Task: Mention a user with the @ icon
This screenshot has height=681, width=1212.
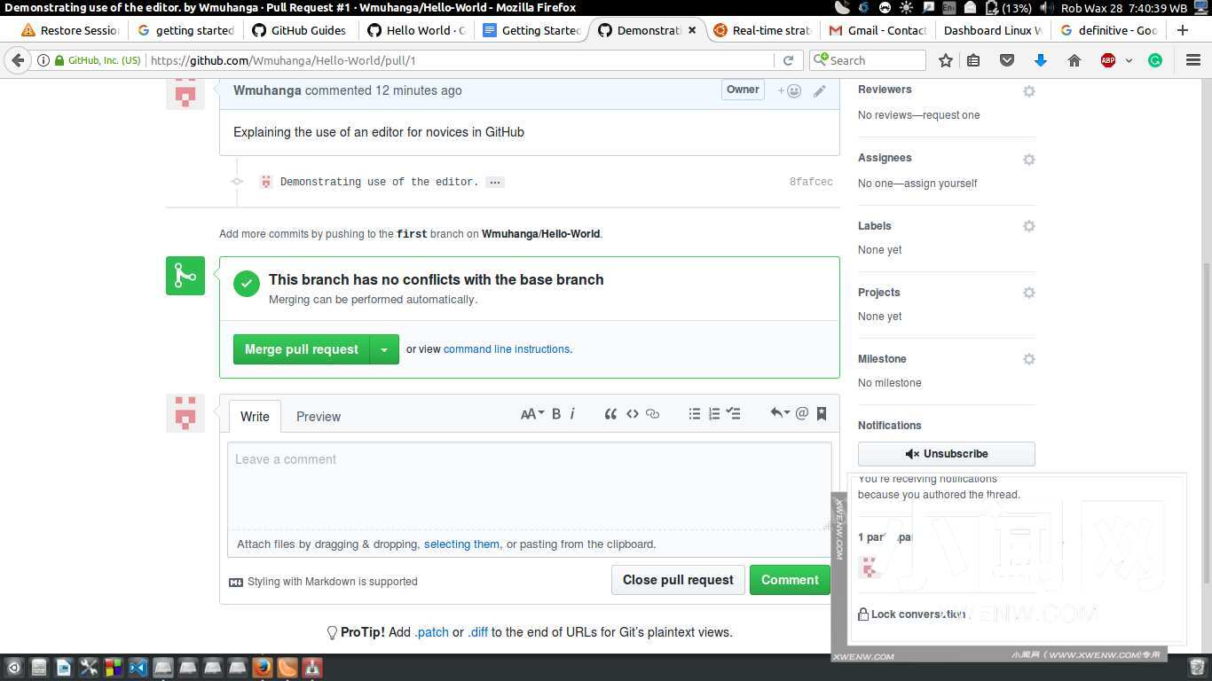Action: 802,413
